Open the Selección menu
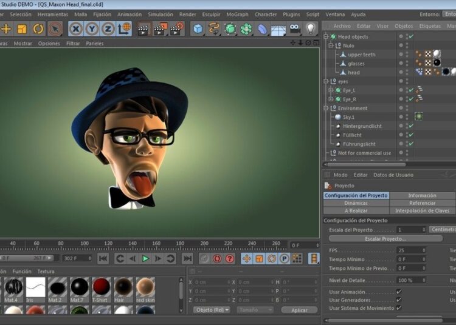 tap(20, 15)
